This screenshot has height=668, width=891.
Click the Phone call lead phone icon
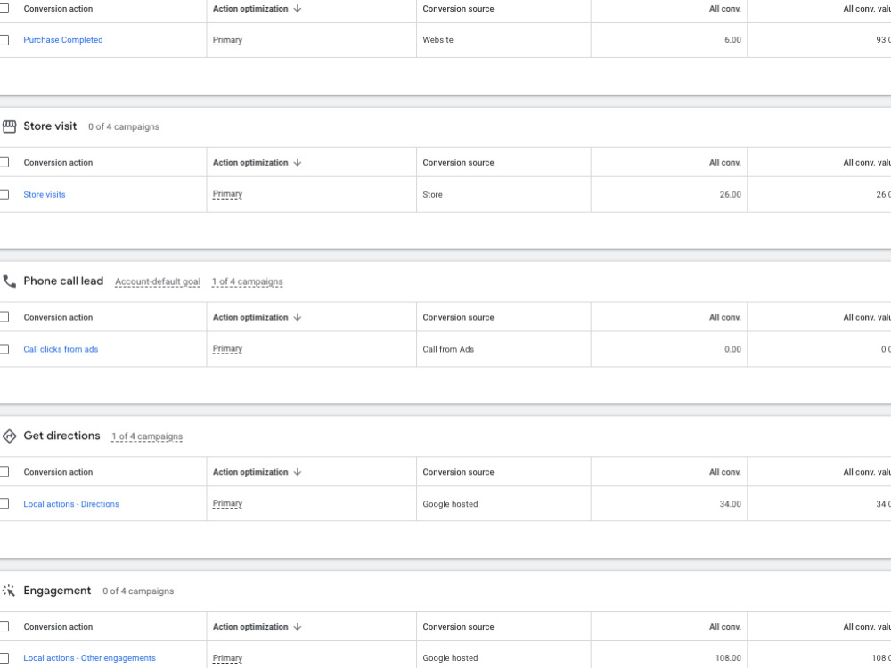point(9,281)
